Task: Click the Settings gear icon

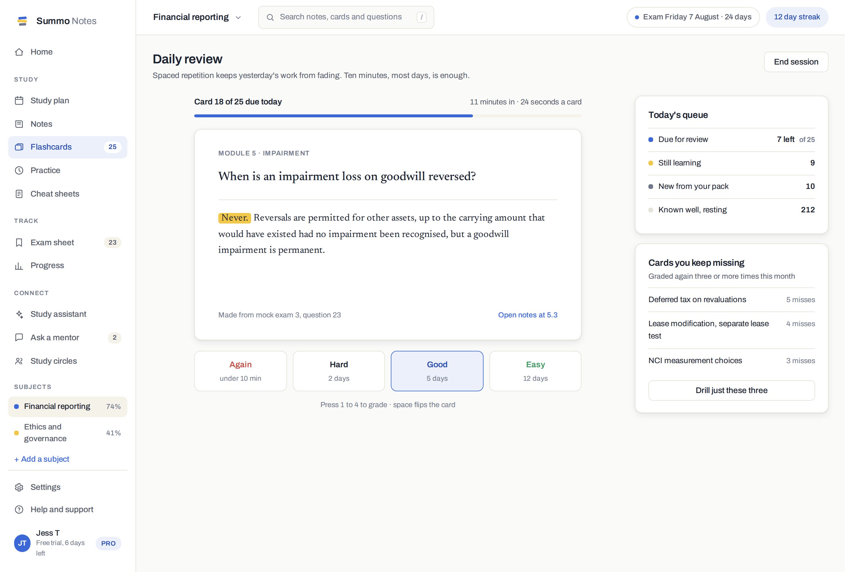Action: (19, 487)
